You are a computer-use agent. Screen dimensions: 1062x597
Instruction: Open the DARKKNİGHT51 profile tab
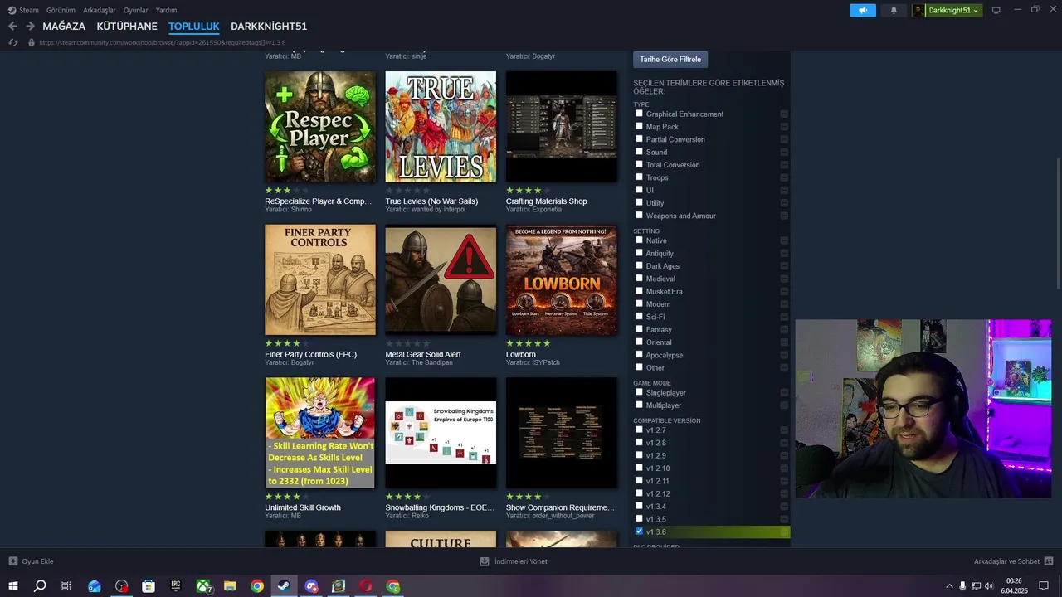269,27
